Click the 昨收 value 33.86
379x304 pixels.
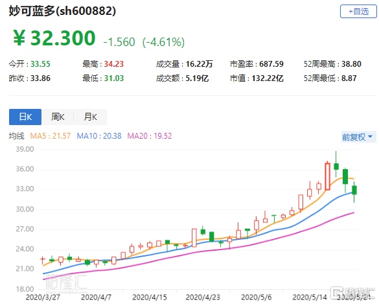(40, 78)
